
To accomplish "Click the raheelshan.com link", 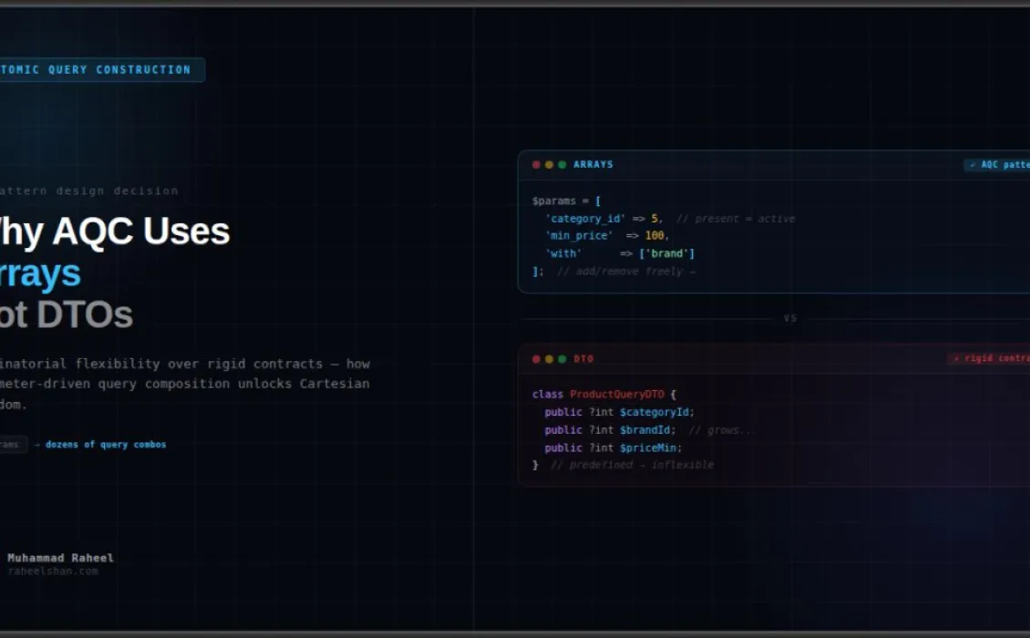I will coord(53,571).
